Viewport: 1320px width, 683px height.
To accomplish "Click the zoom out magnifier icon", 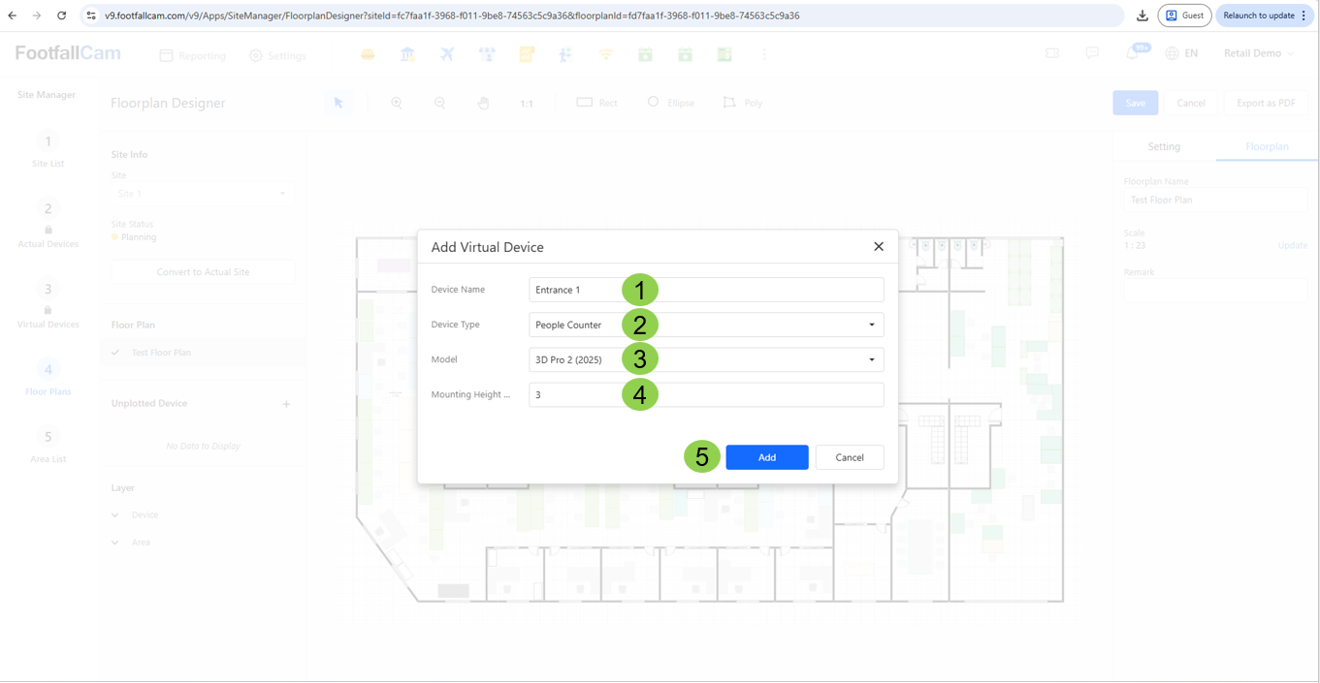I will [439, 103].
